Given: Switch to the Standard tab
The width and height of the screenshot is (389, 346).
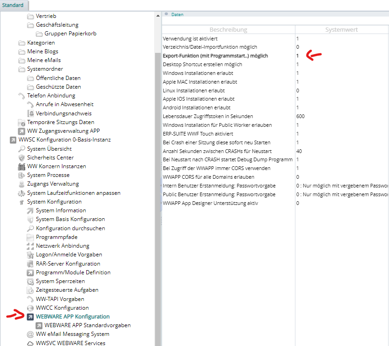Looking at the screenshot, I should click(x=12, y=5).
